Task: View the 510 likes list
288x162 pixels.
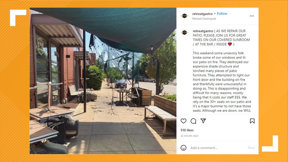Action: click(x=187, y=130)
